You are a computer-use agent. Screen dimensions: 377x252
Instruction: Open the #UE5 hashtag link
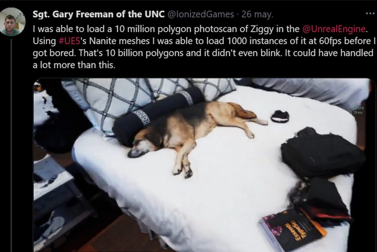pyautogui.click(x=69, y=41)
